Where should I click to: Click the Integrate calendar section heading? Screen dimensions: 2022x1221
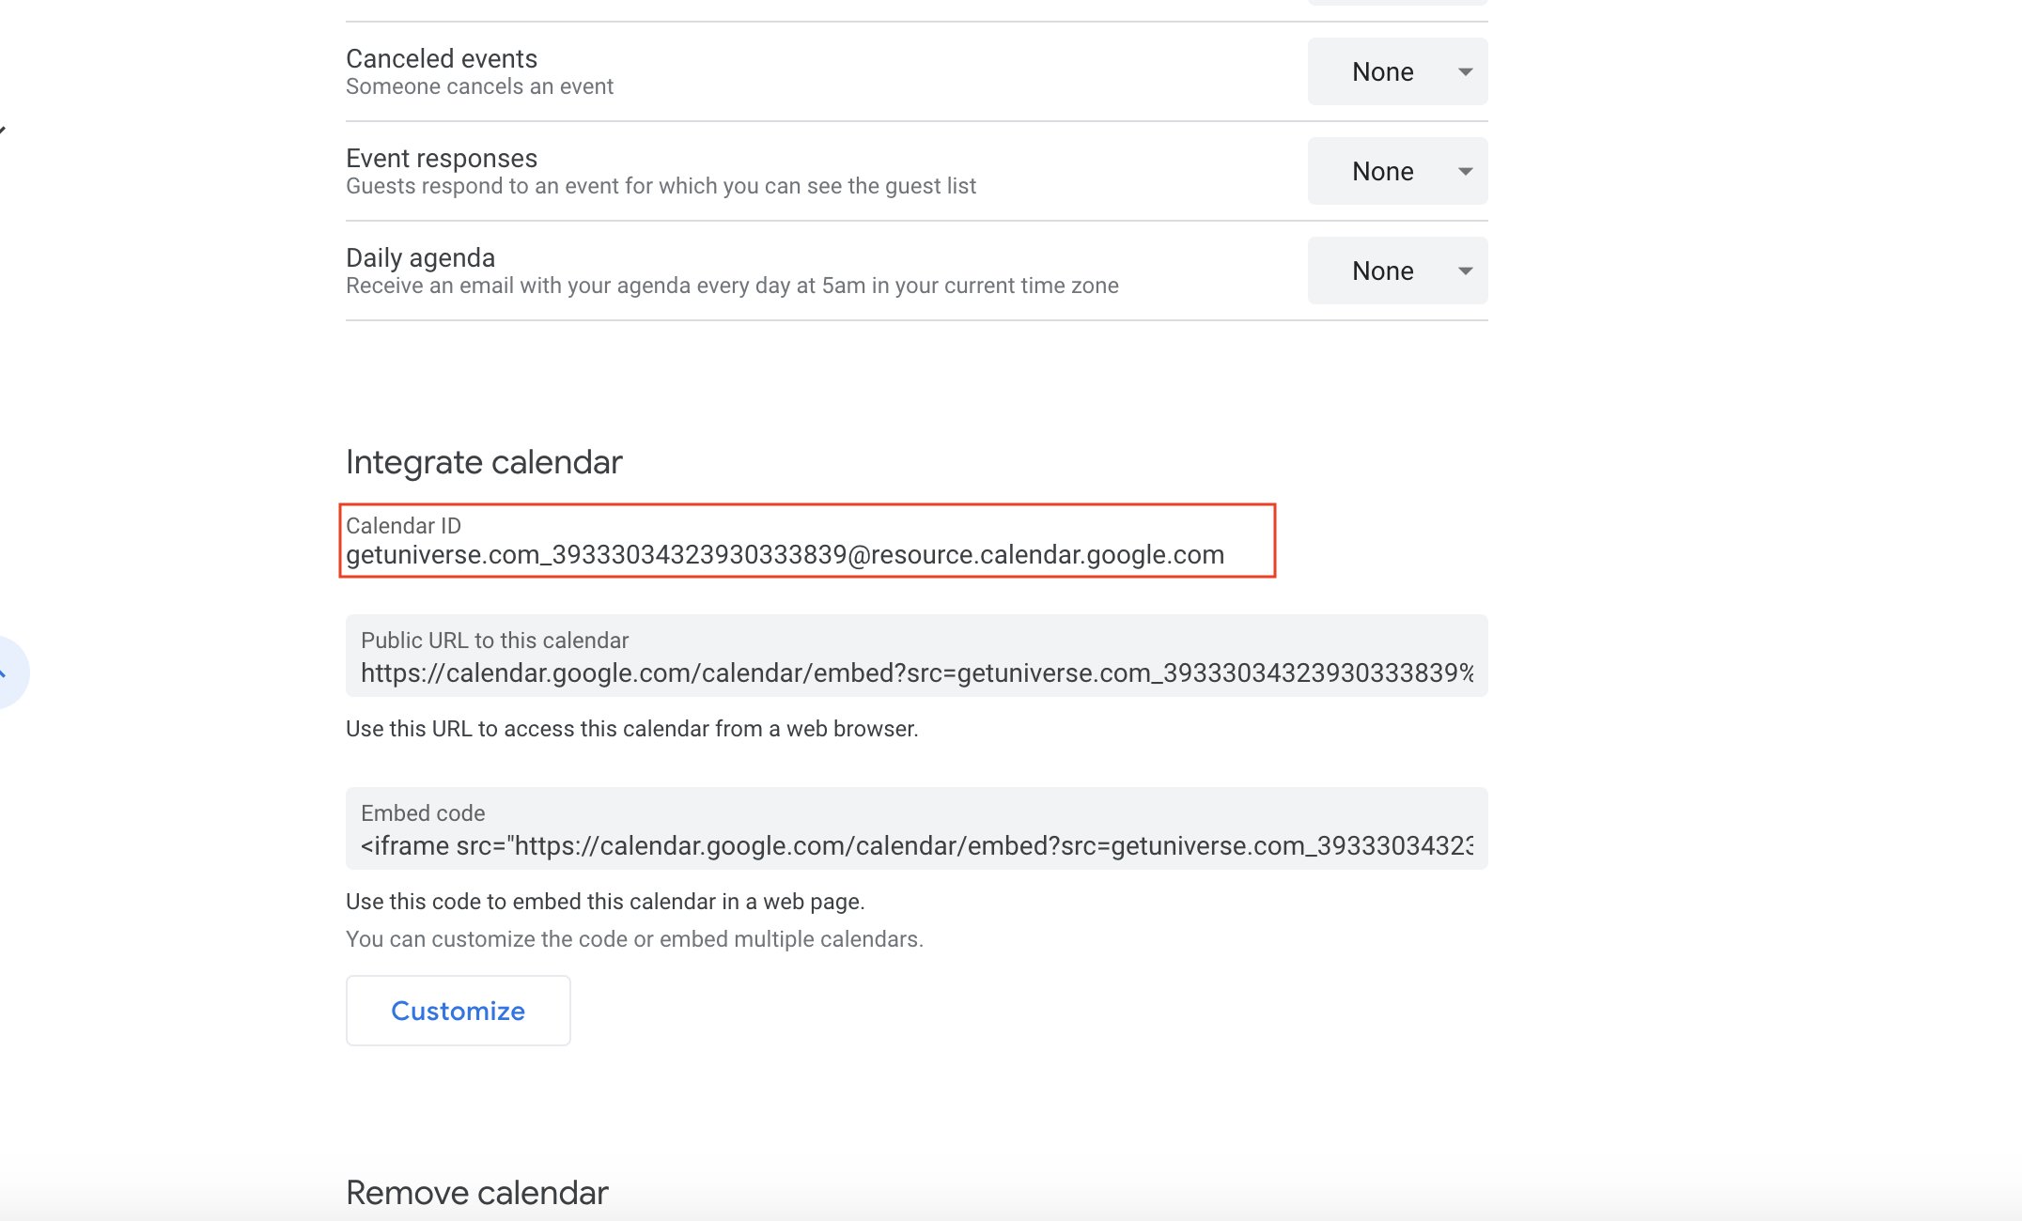484,462
